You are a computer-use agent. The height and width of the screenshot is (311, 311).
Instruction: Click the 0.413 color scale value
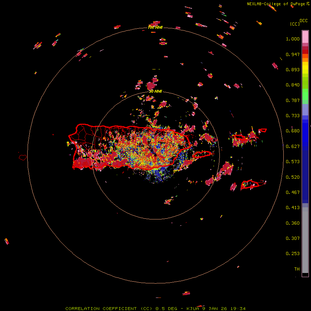293,208
